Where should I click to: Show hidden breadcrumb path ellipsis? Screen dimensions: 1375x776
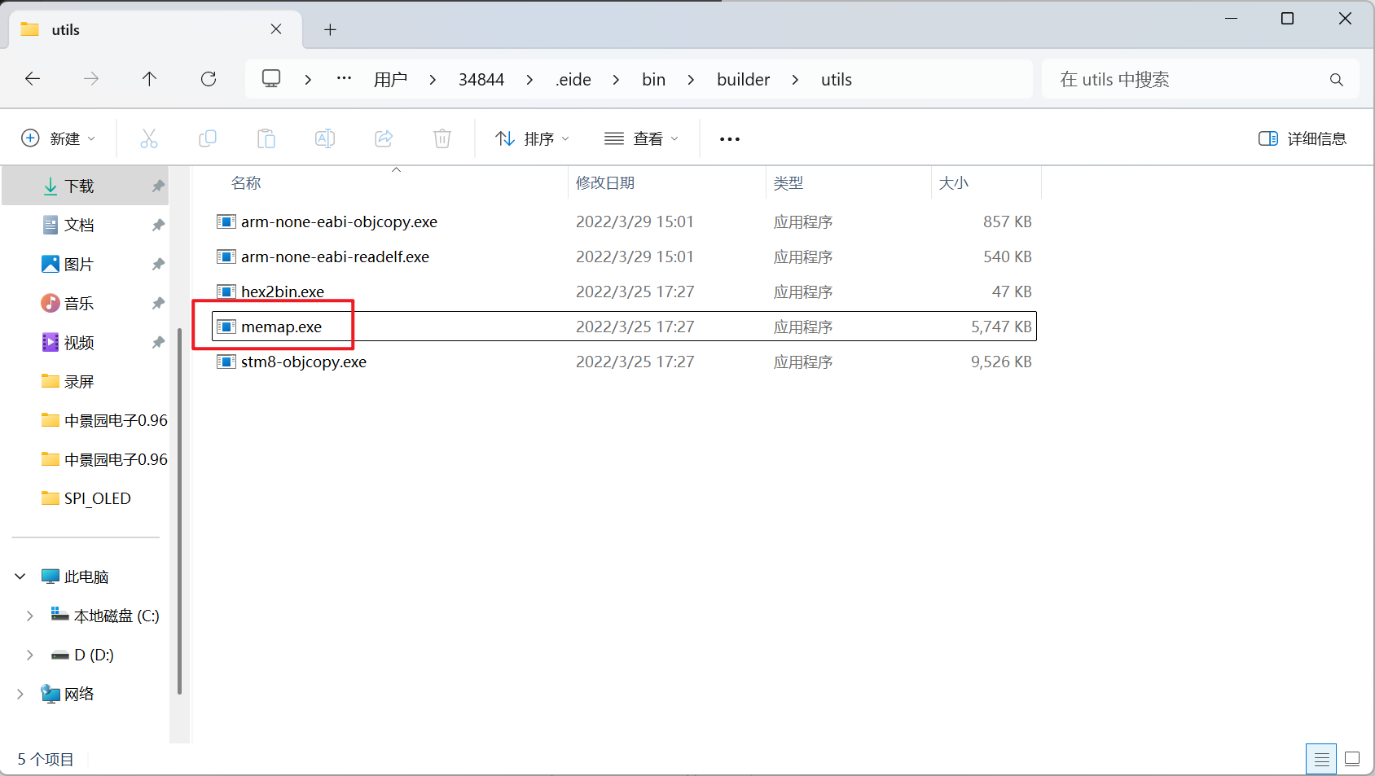click(x=344, y=79)
